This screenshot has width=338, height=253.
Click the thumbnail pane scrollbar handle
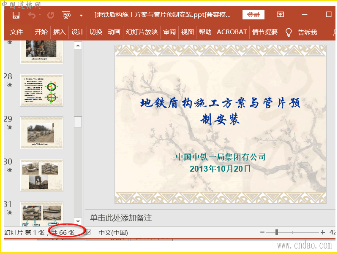78,122
